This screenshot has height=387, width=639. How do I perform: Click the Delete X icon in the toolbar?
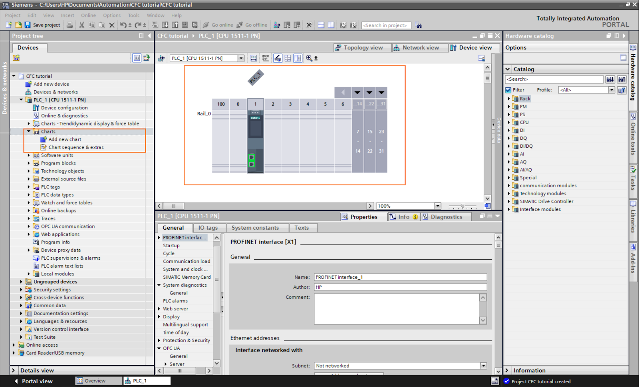tap(112, 25)
